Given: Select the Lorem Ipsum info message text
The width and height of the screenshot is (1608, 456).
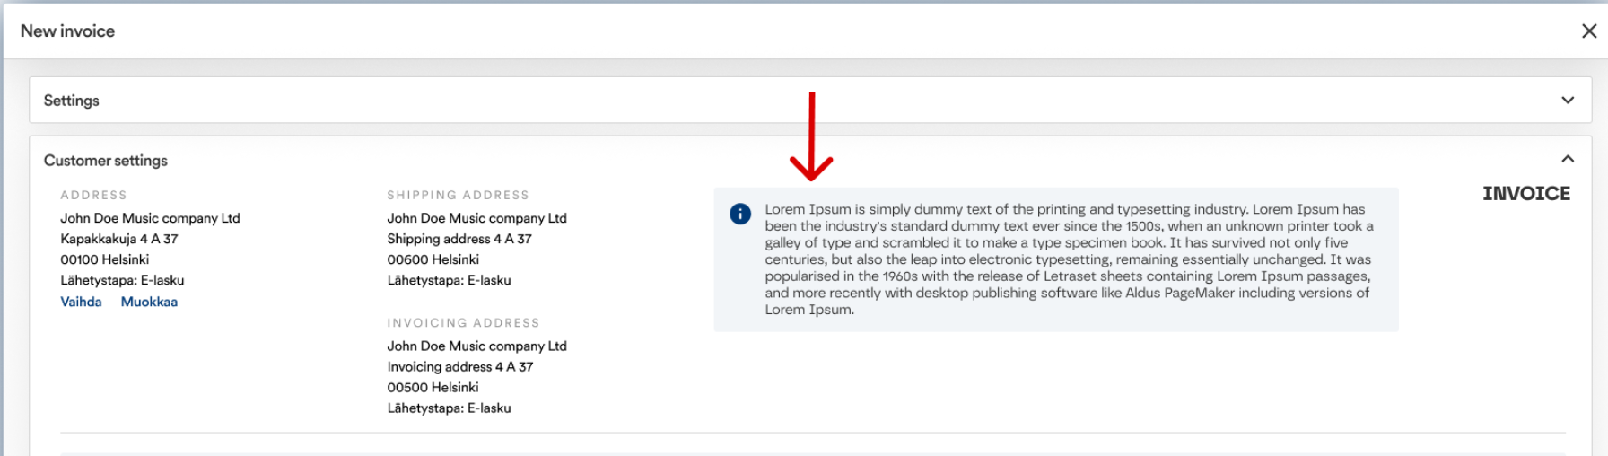Looking at the screenshot, I should (x=1067, y=259).
